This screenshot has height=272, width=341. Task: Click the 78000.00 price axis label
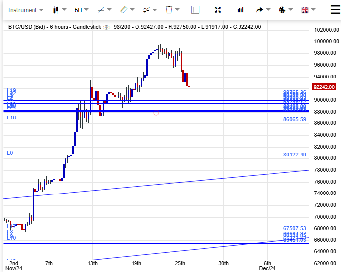[325, 170]
